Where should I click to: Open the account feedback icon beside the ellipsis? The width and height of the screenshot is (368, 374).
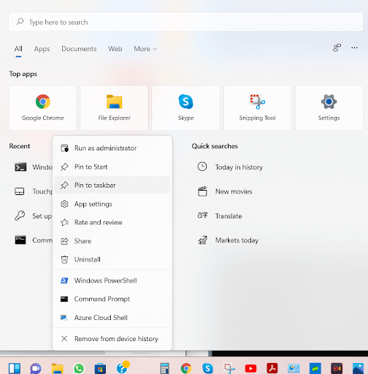point(337,47)
